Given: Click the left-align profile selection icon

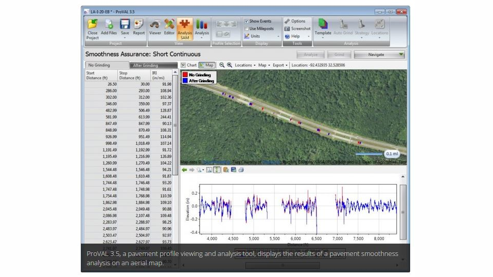Looking at the screenshot, I should [x=219, y=24].
